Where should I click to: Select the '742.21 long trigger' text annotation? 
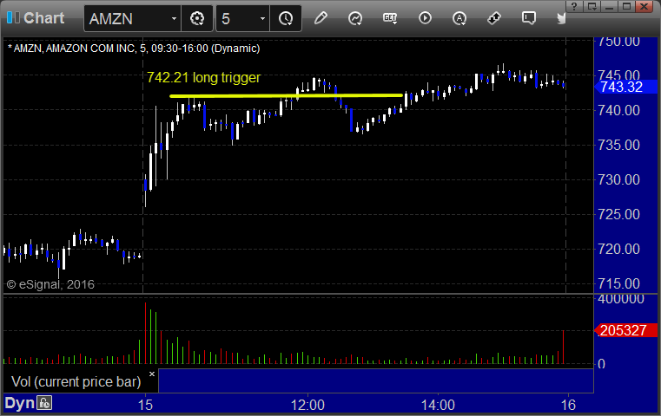click(x=203, y=77)
